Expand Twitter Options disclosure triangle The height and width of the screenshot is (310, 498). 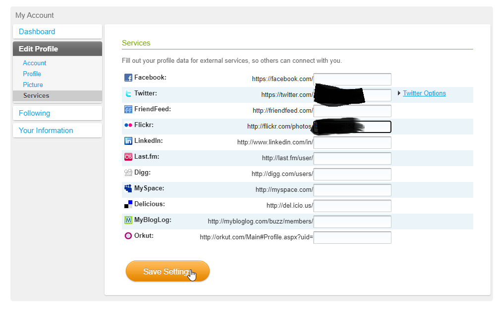399,93
